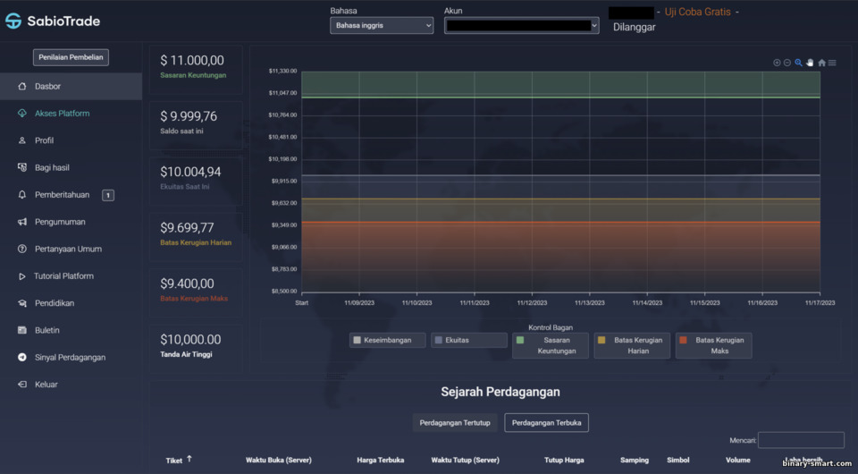858x474 pixels.
Task: Zoom in chart with plus icon
Action: [x=777, y=63]
